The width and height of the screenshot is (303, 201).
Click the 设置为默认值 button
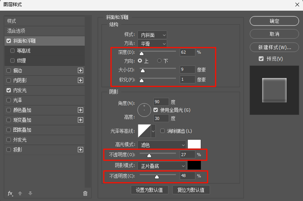point(149,190)
